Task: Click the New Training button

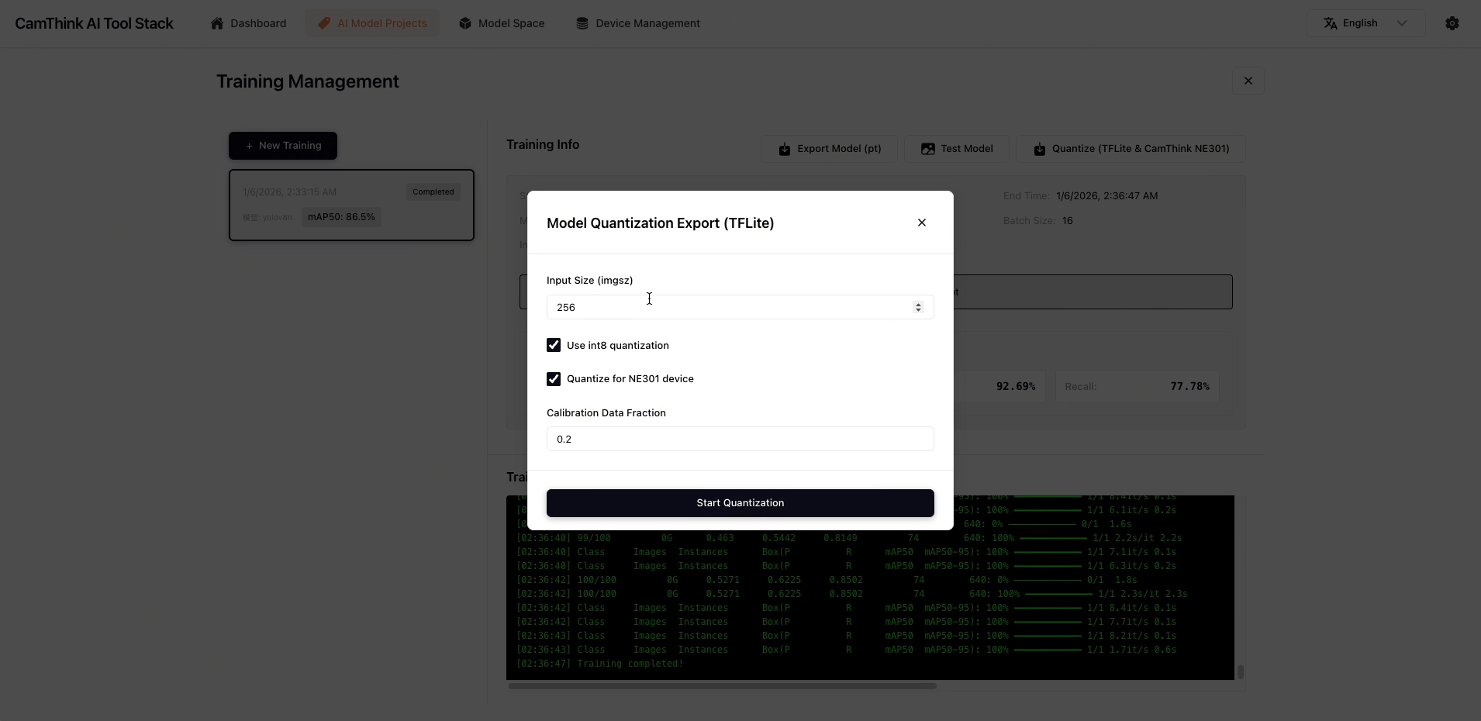Action: pos(283,146)
